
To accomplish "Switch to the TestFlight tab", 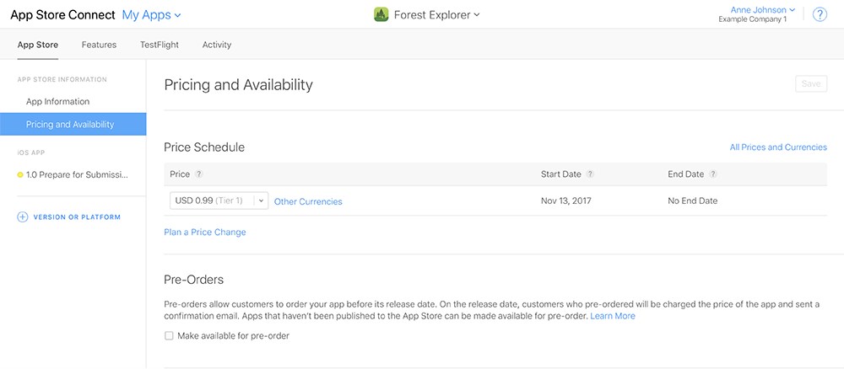I will 160,45.
